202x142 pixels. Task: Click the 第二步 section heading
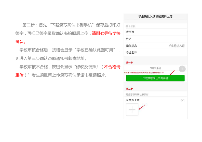tap(129, 89)
